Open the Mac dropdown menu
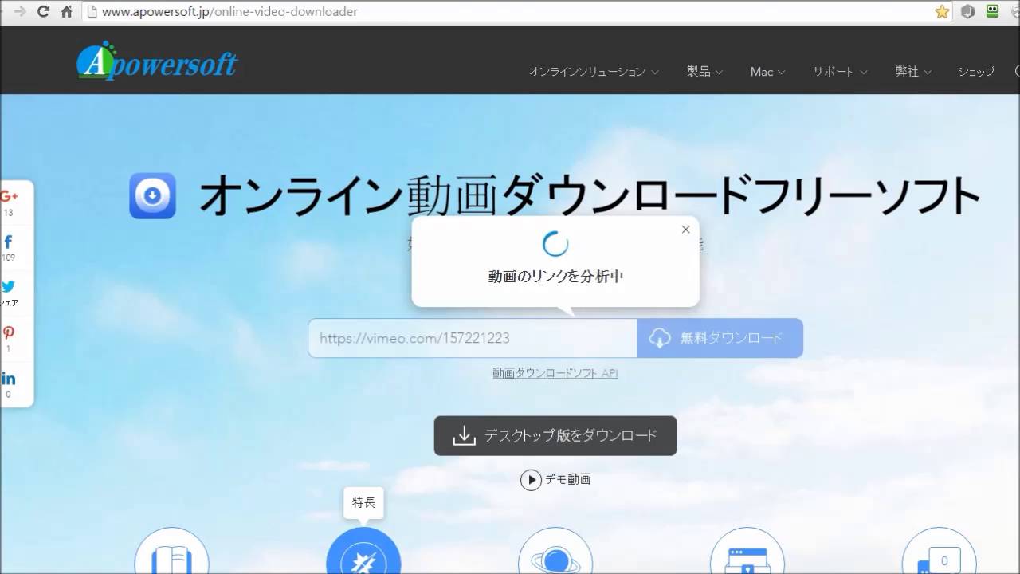Screen dimensions: 1020x574 point(768,72)
